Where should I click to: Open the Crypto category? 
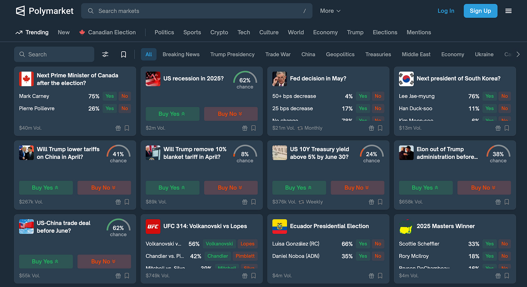click(219, 32)
